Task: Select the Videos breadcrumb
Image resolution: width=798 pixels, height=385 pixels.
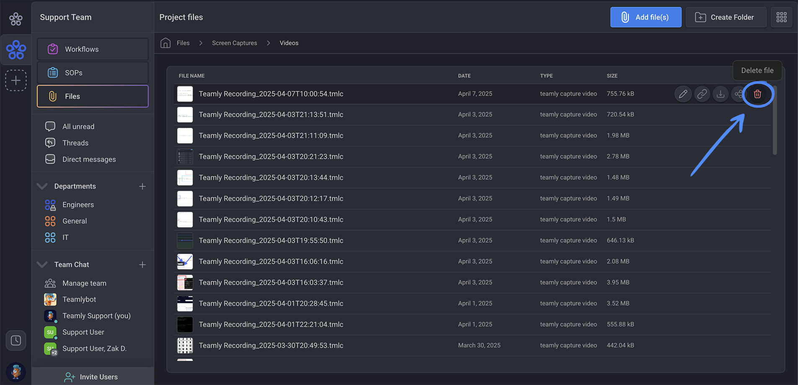Action: 289,43
